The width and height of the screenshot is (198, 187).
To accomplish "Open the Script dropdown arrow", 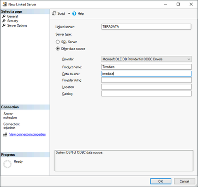I will pos(69,13).
